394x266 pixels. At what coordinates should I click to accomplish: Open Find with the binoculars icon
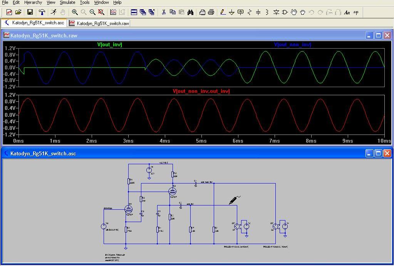[190, 12]
